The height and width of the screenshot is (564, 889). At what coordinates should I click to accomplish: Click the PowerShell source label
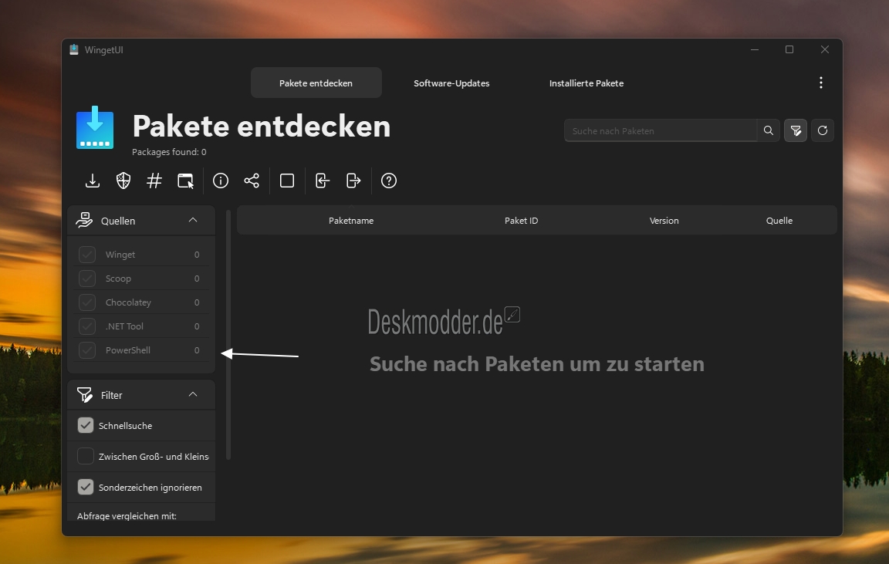pos(127,350)
